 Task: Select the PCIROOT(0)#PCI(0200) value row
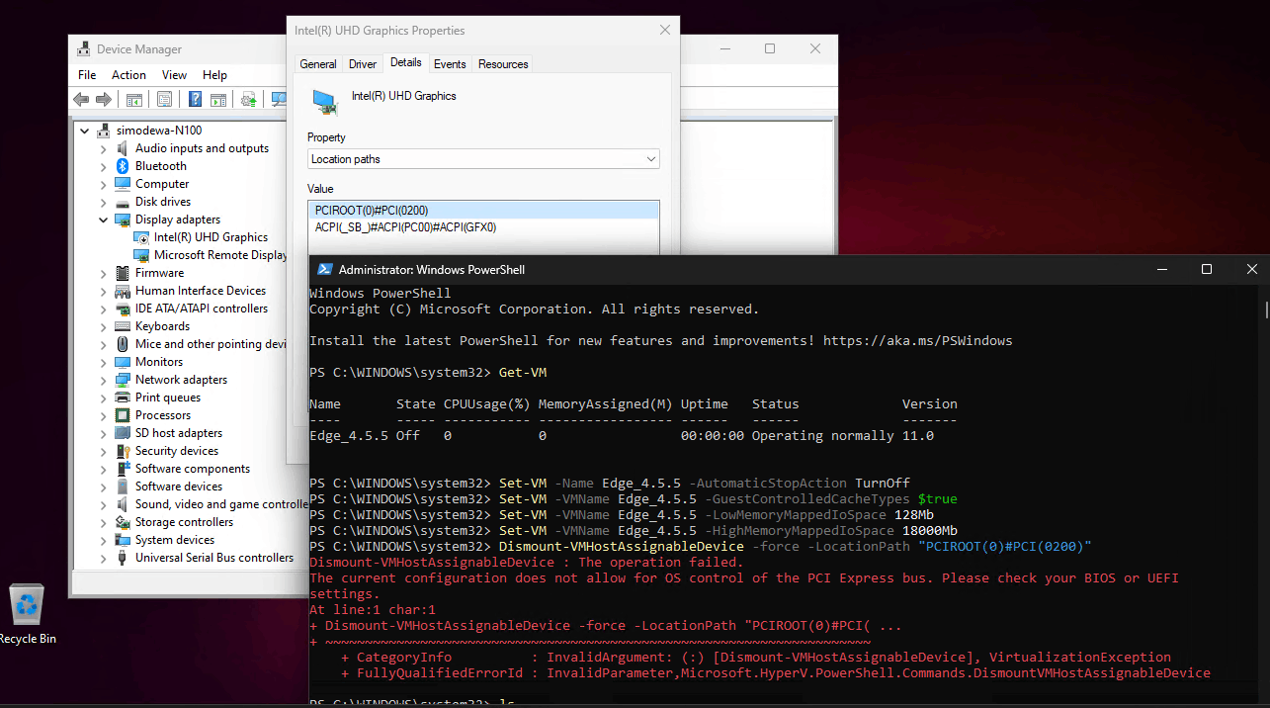coord(483,211)
